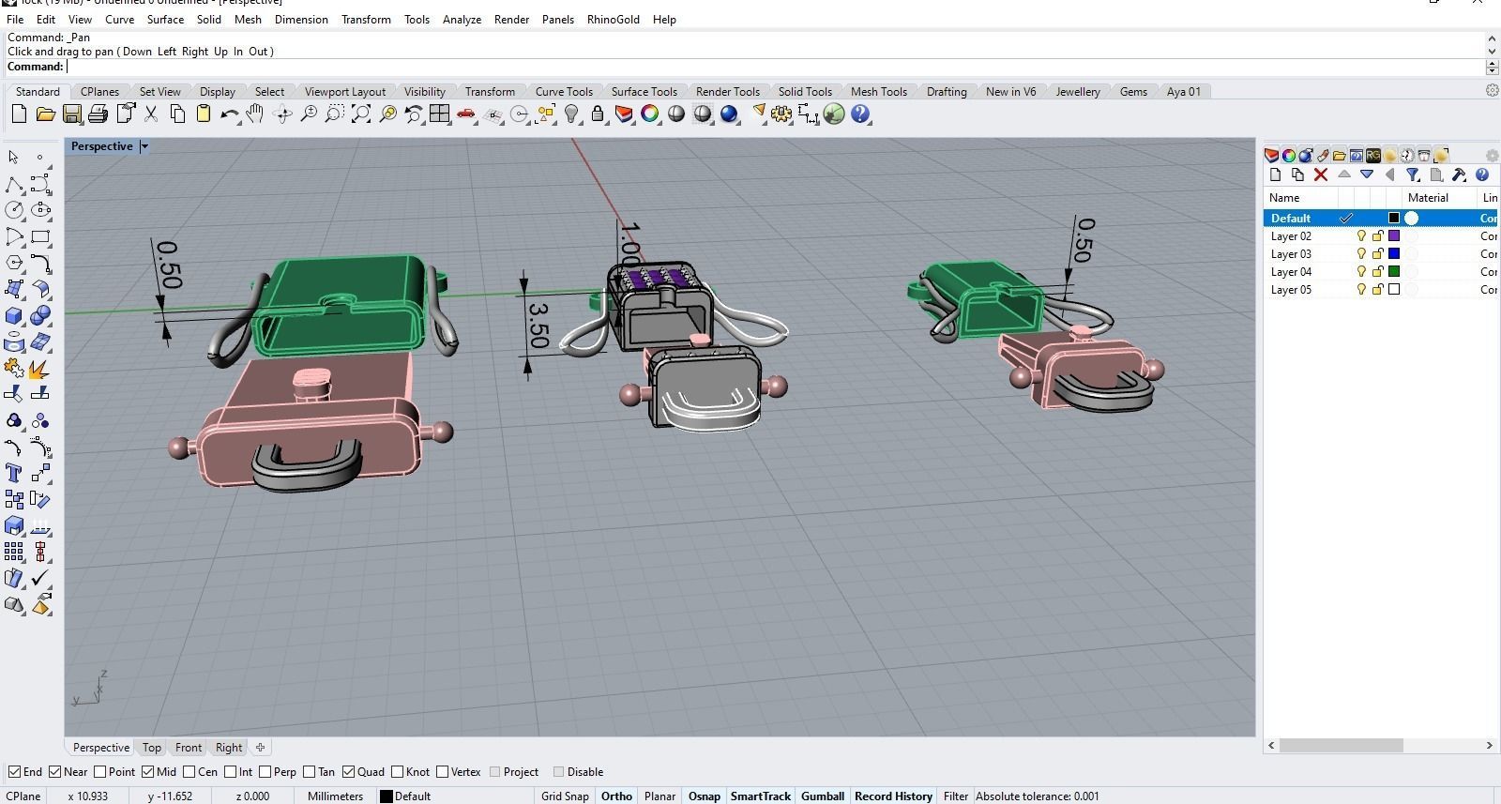Enable the Point osnap checkbox

[x=99, y=772]
